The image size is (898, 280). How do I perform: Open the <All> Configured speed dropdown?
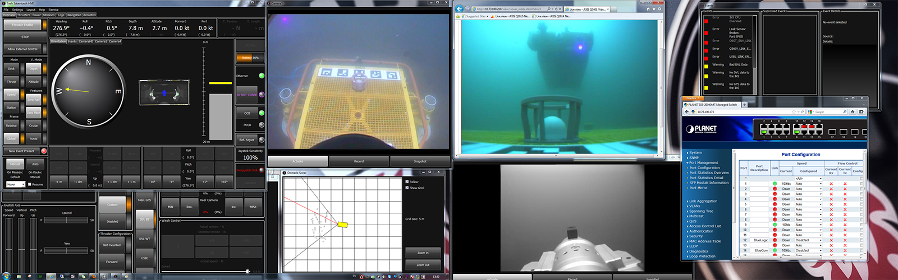pyautogui.click(x=808, y=179)
